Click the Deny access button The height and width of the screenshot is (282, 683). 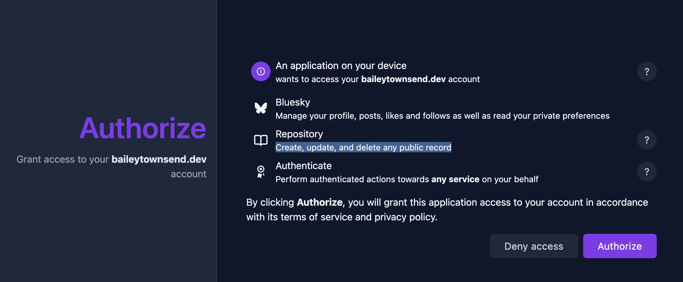(534, 246)
